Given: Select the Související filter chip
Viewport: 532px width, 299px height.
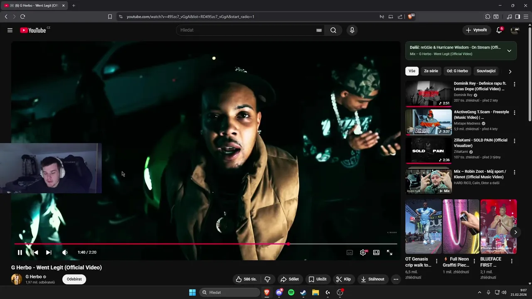Looking at the screenshot, I should [486, 71].
